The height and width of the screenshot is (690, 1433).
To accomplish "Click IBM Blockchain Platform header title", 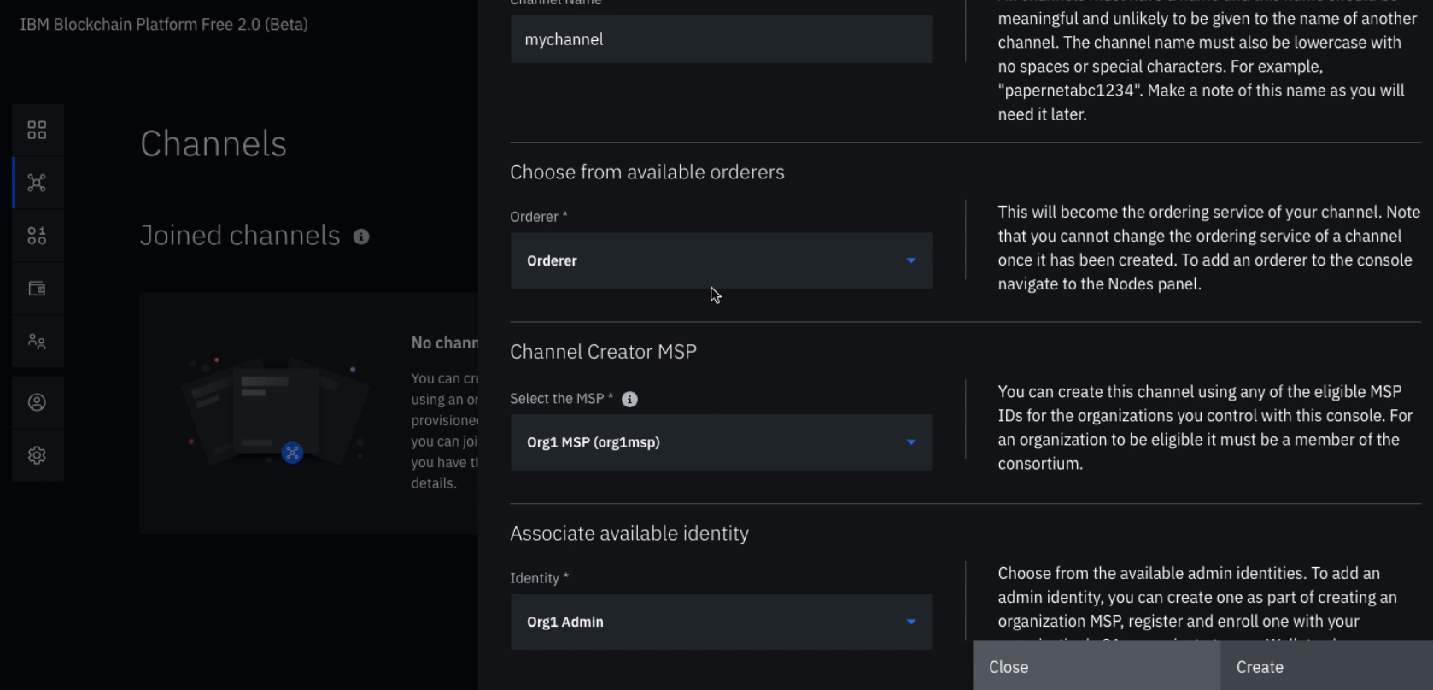I will [x=164, y=25].
